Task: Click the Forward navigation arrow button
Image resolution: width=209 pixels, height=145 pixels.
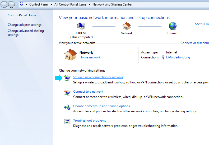Action: (x=11, y=4)
